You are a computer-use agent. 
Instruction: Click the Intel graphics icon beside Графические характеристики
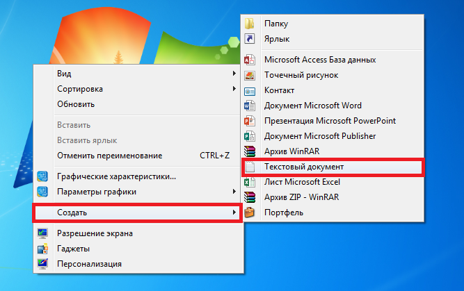(x=42, y=176)
